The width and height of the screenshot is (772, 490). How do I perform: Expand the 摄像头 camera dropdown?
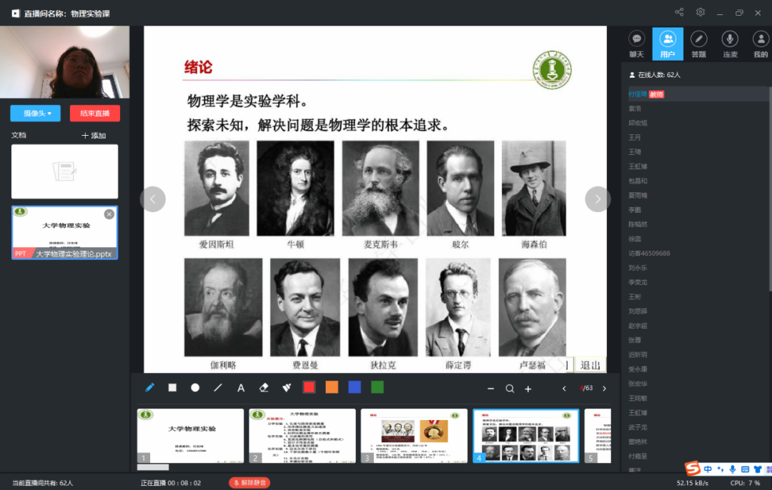point(36,113)
